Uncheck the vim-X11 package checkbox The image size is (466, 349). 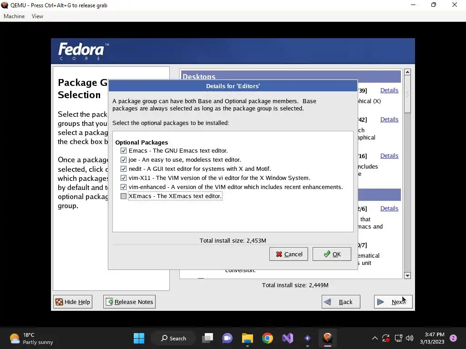click(123, 178)
